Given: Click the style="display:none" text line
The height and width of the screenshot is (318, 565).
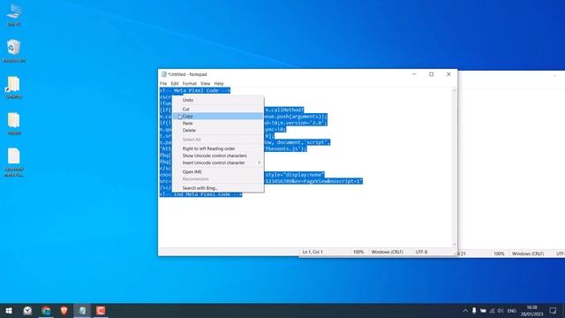Looking at the screenshot, I should [294, 175].
